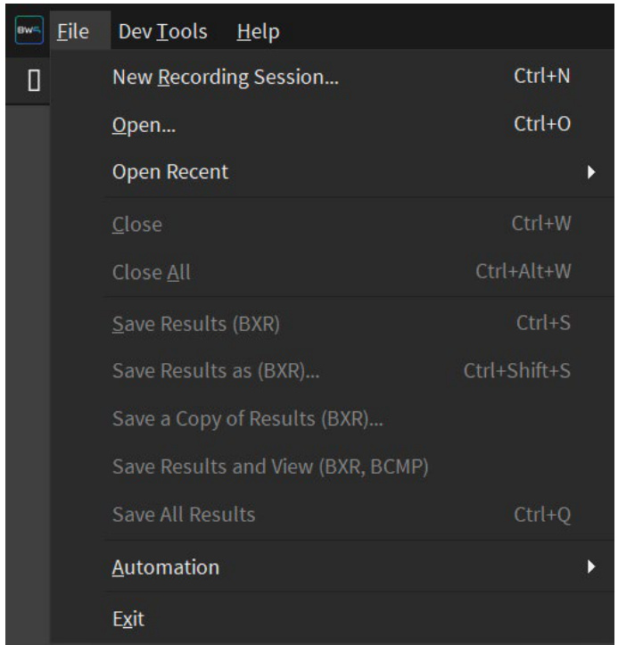Click the BW application logo icon
The width and height of the screenshot is (618, 645).
tap(29, 30)
